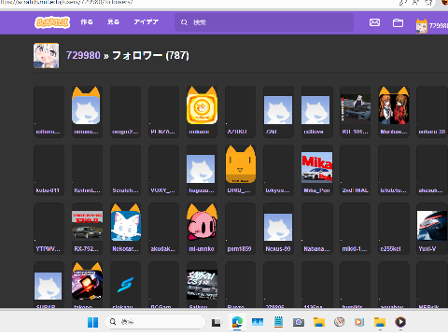The image size is (448, 336).
Task: Open the tokyos... username link
Action: coord(277,190)
